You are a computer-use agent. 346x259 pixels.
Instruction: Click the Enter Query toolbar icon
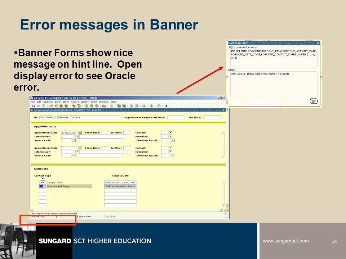(x=86, y=106)
